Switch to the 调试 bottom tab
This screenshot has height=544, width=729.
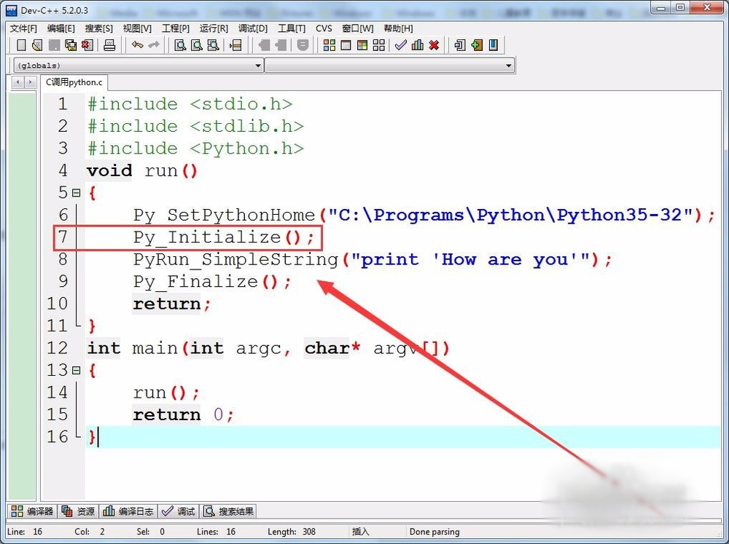(179, 511)
